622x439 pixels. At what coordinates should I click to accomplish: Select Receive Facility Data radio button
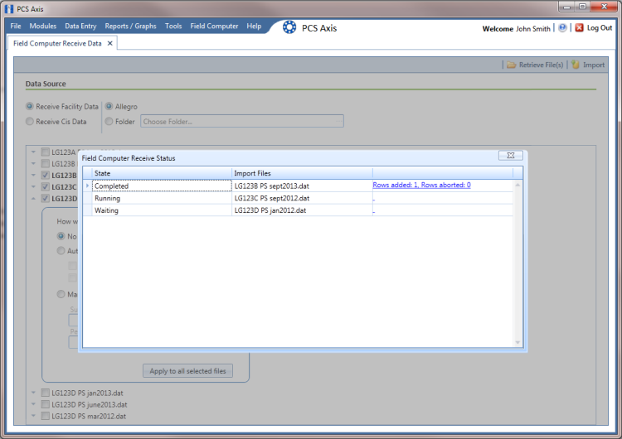[x=30, y=107]
